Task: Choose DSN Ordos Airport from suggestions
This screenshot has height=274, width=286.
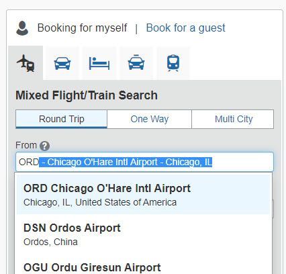Action: click(143, 234)
